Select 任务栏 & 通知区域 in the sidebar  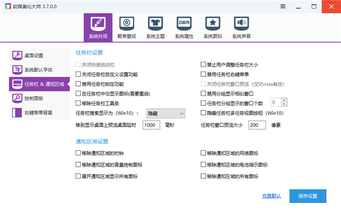[x=39, y=84]
